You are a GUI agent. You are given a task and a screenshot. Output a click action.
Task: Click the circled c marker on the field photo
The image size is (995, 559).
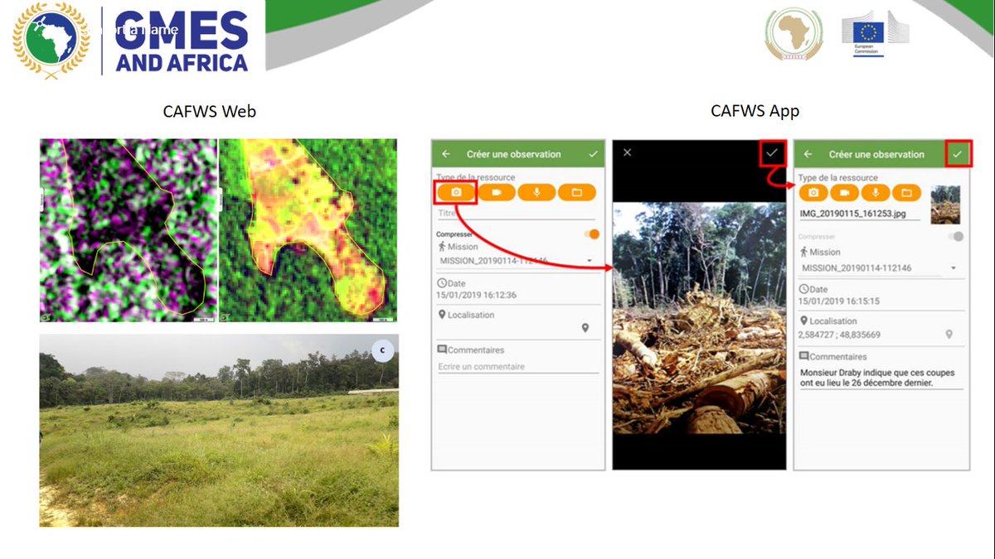(x=381, y=350)
